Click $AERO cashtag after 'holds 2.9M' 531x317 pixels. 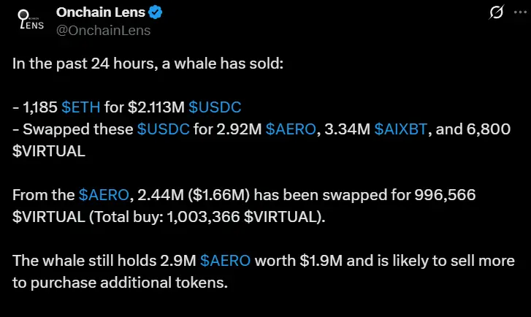pos(225,261)
